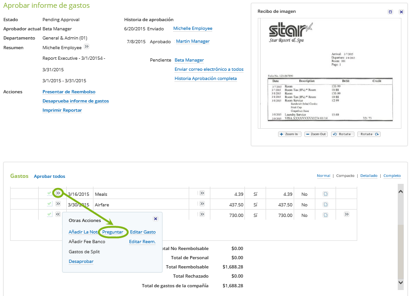The height and width of the screenshot is (296, 412).
Task: Click the $1,688.28 Total Reembolsable value
Action: [233, 267]
